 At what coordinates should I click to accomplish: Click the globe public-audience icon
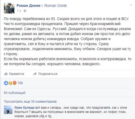[x=25, y=11]
